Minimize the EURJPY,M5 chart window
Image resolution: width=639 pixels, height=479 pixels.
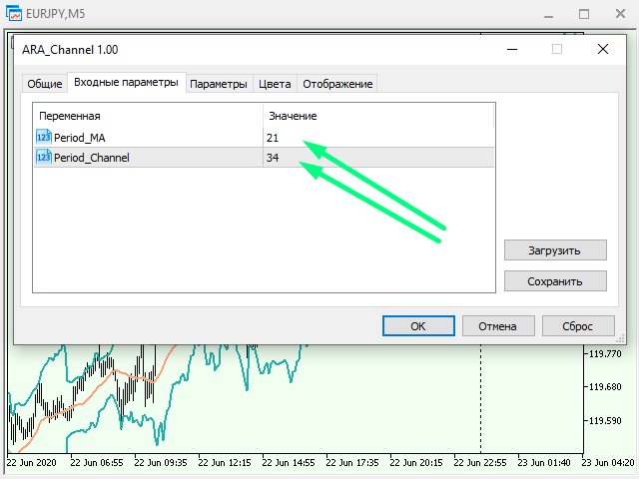548,15
